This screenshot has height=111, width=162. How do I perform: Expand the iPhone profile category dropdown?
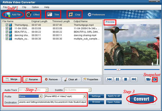coord(41,96)
